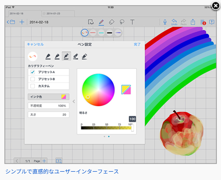
Task: Undo the last action
Action: click(x=174, y=22)
